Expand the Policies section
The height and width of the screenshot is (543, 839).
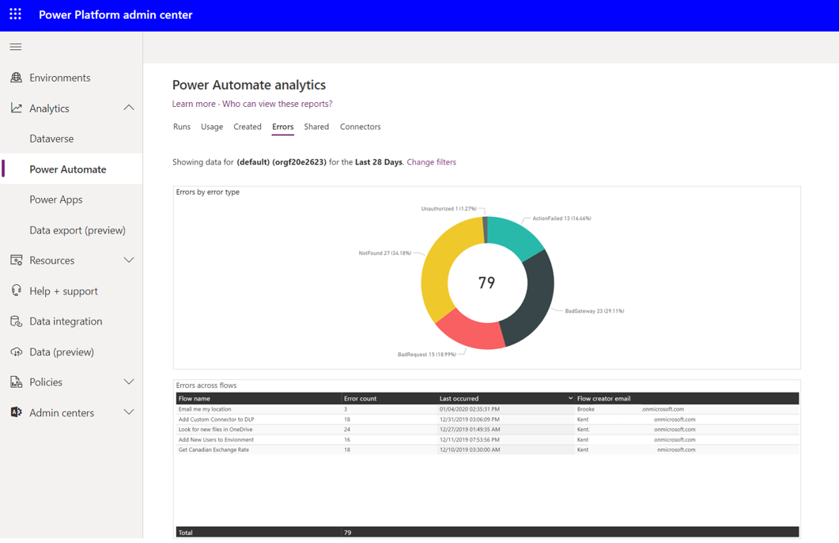point(128,382)
